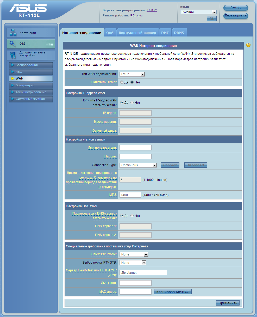
Task: Enable UPnP by selecting Да
Action: 122,82
